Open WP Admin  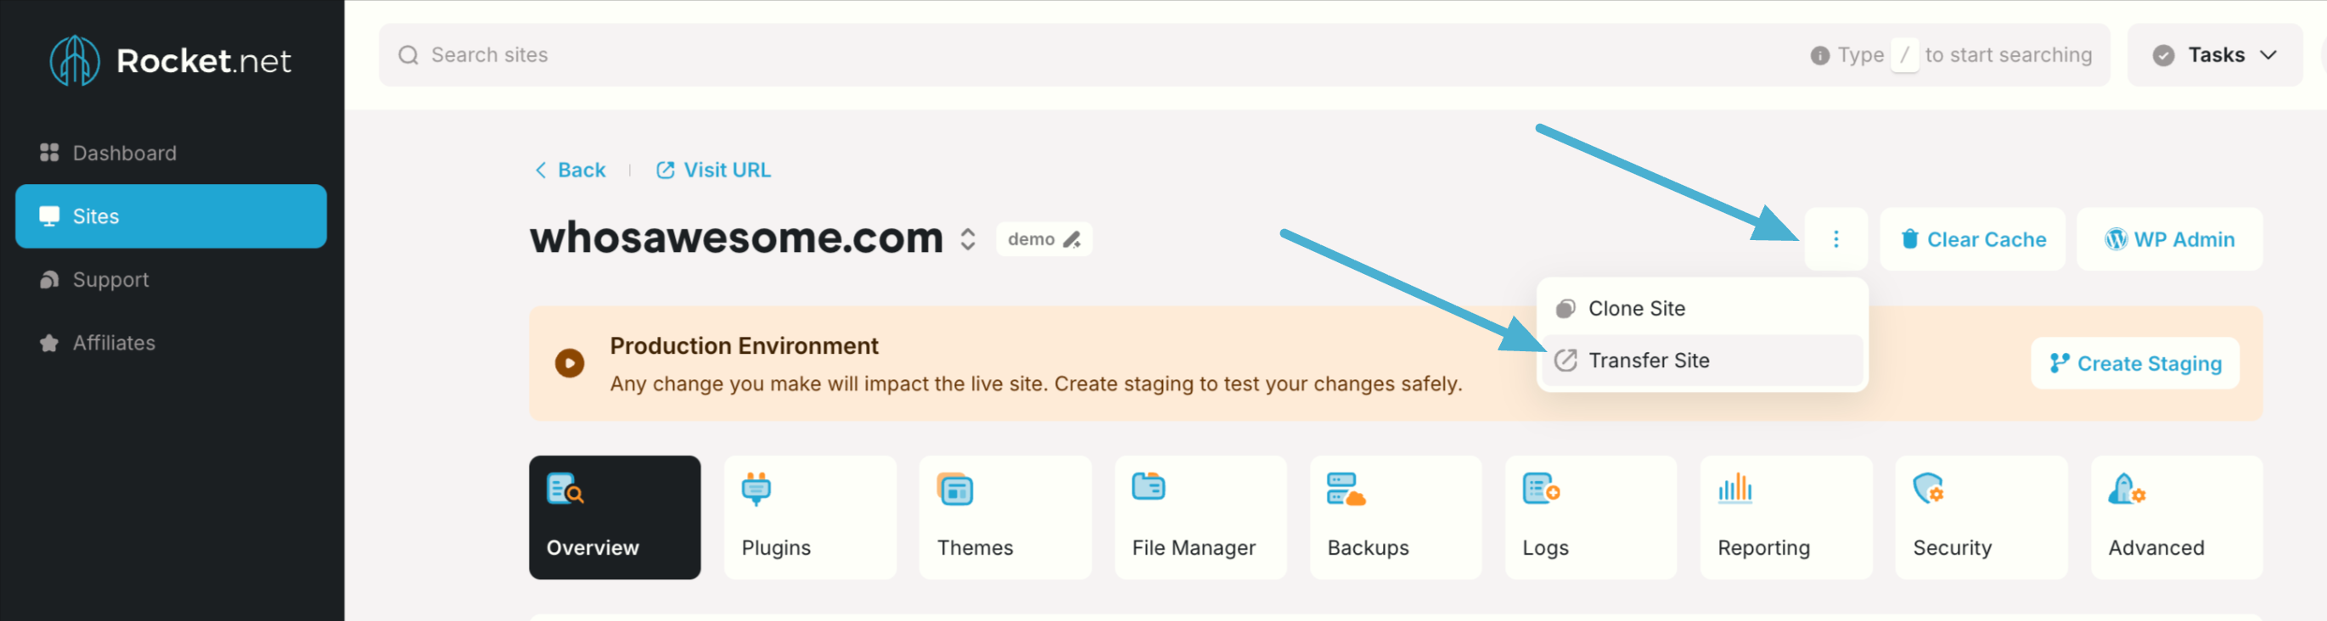(2169, 239)
